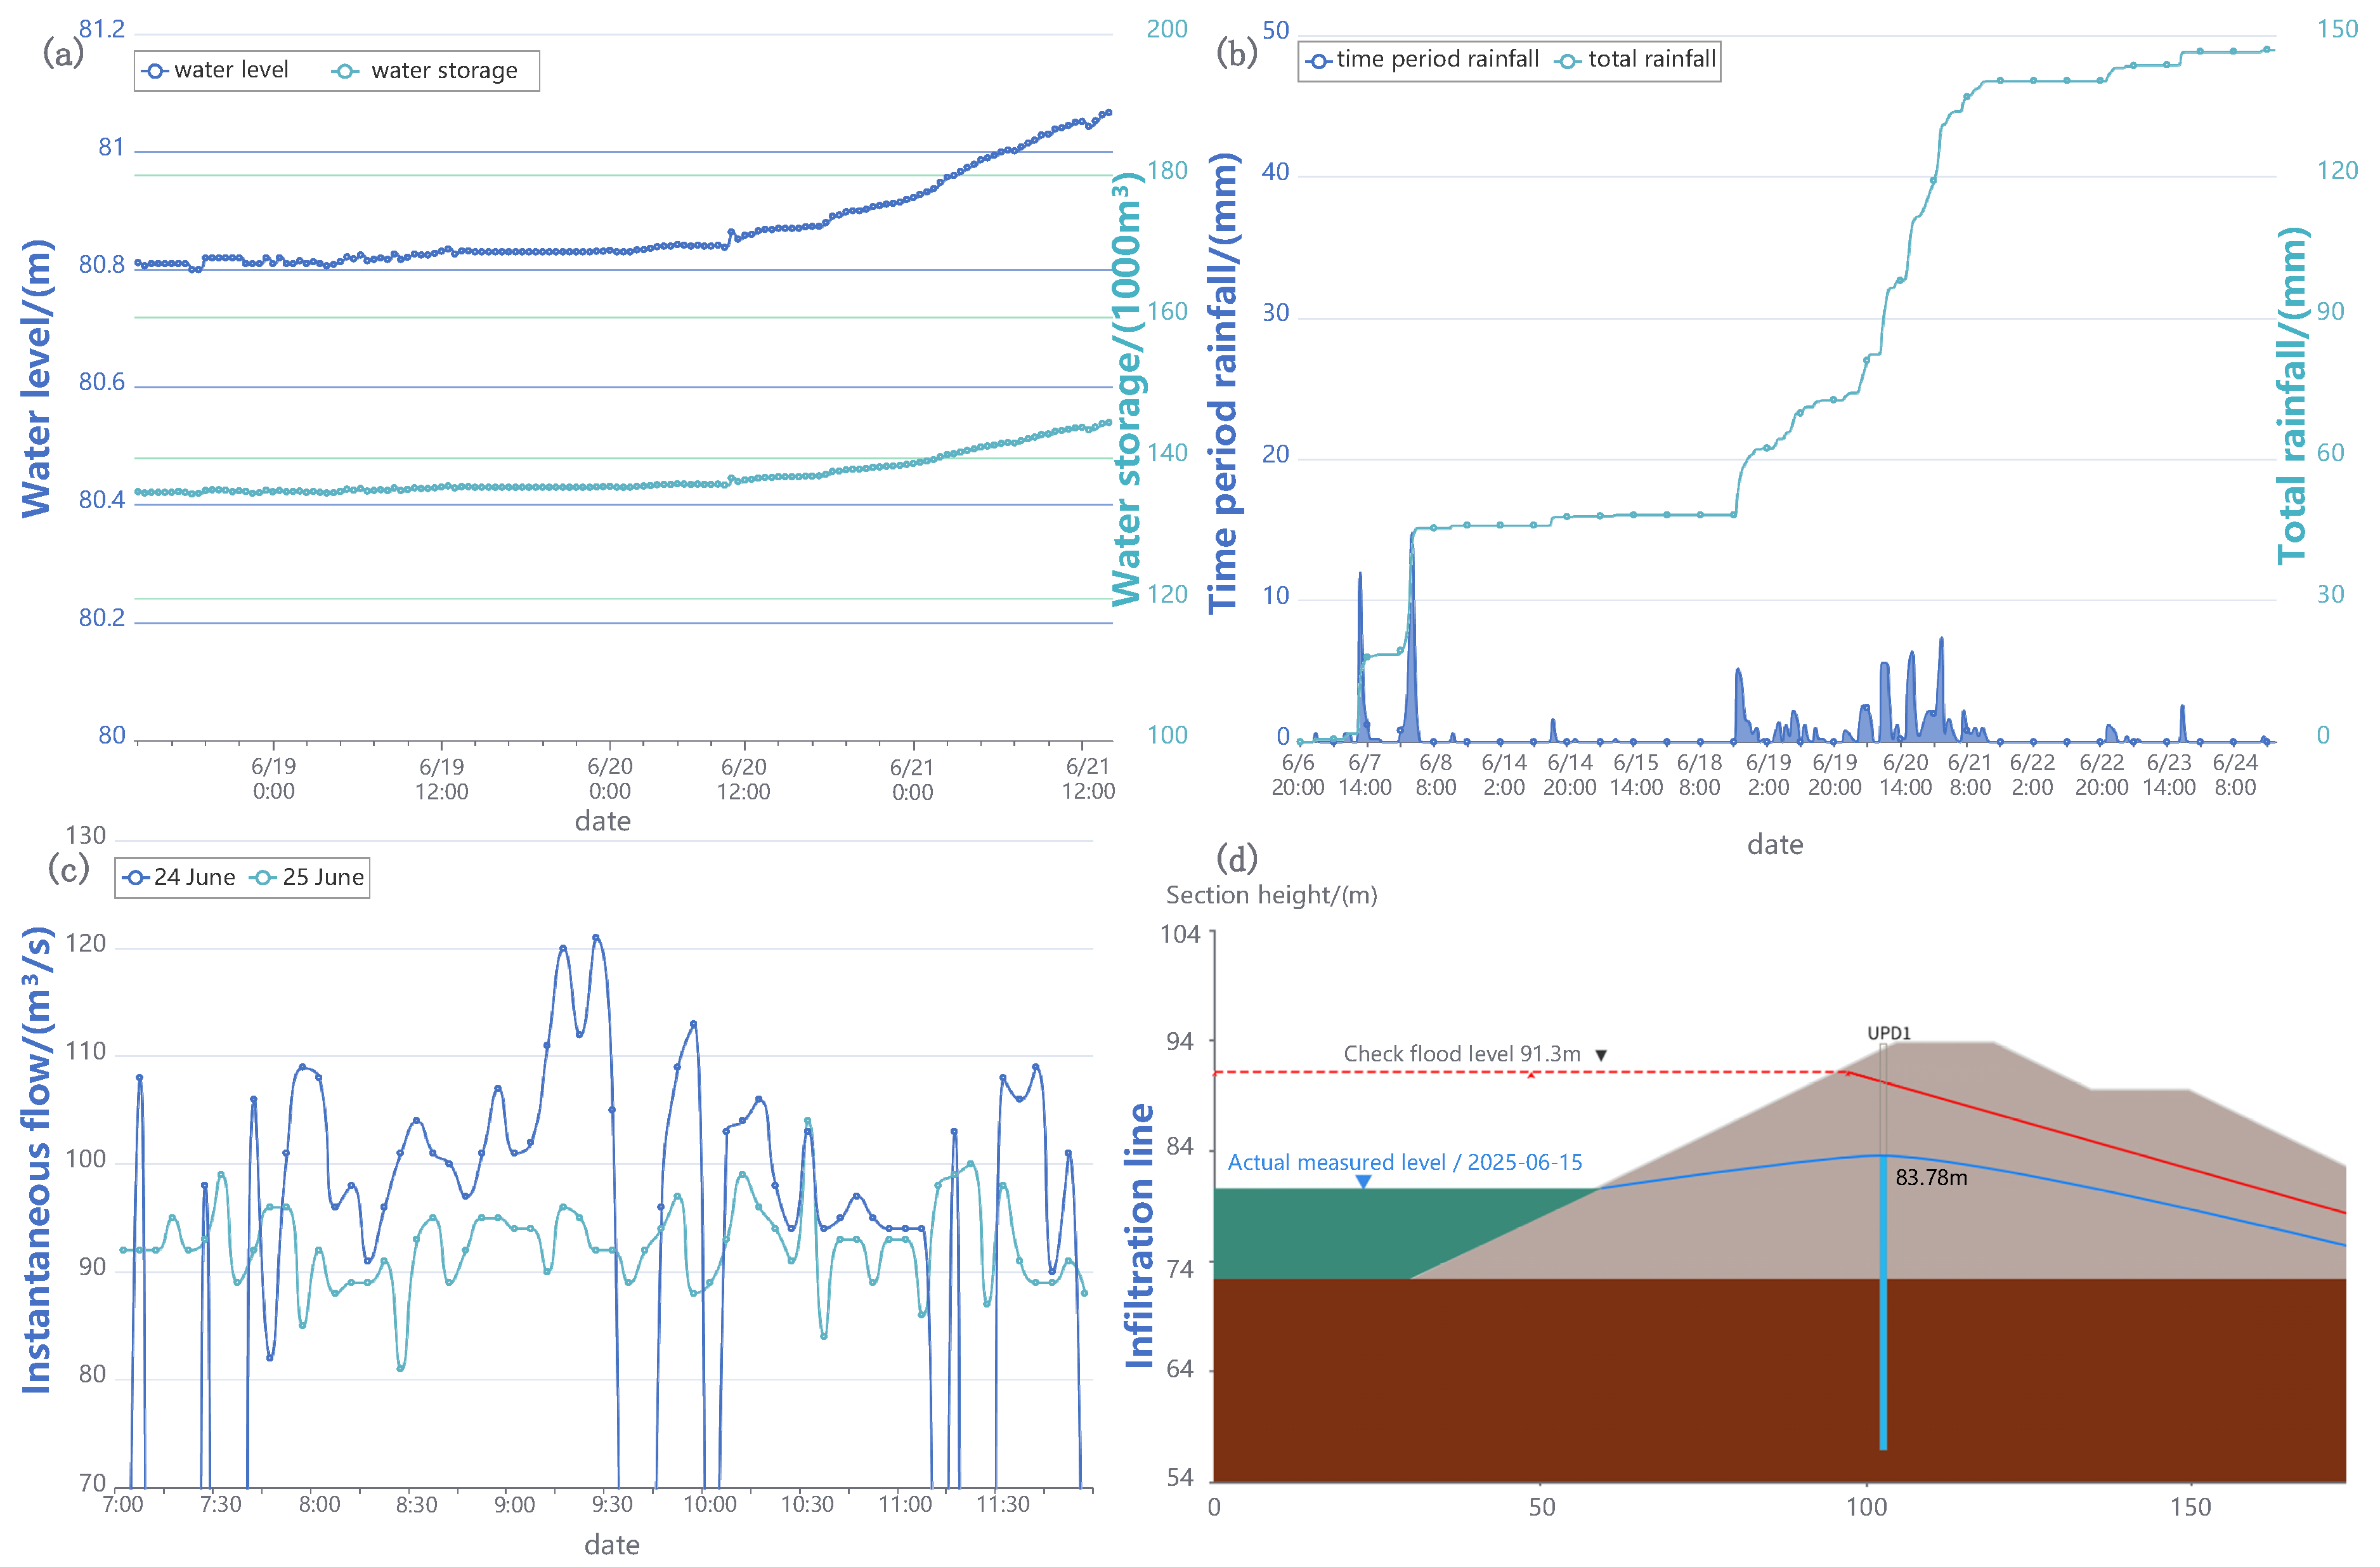Click the 7:00 tick in chart (c)
This screenshot has height=1567, width=2380.
[123, 1505]
